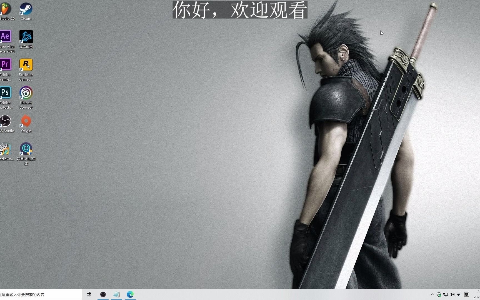480x300 pixels.
Task: Select the Rockstar Games Launcher icon
Action: 26,70
